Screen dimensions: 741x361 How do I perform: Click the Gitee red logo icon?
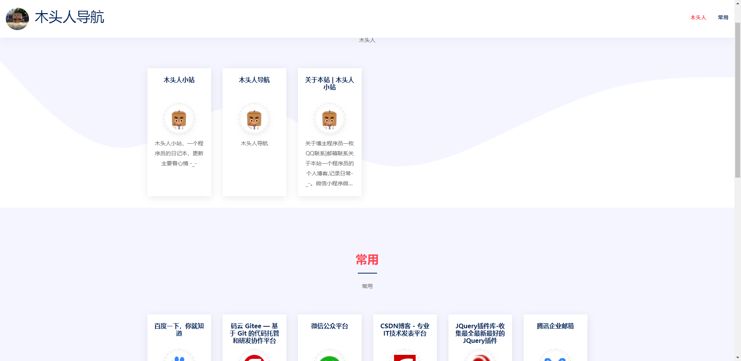(254, 357)
